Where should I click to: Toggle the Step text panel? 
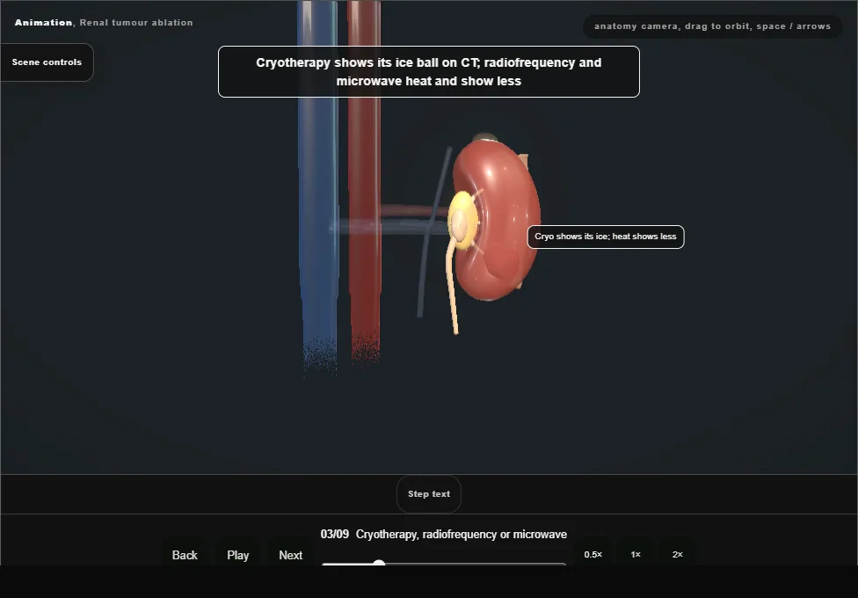[429, 494]
